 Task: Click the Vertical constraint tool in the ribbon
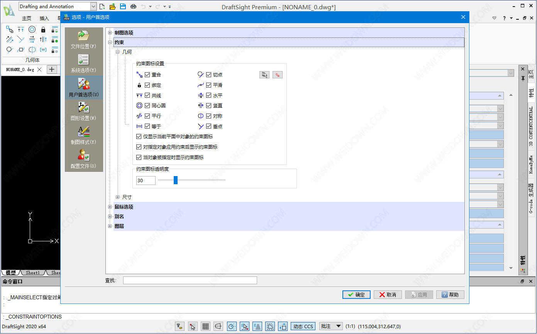pyautogui.click(x=43, y=39)
